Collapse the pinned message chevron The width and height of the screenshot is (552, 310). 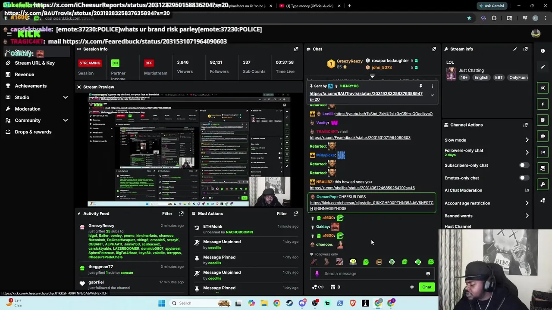(432, 95)
